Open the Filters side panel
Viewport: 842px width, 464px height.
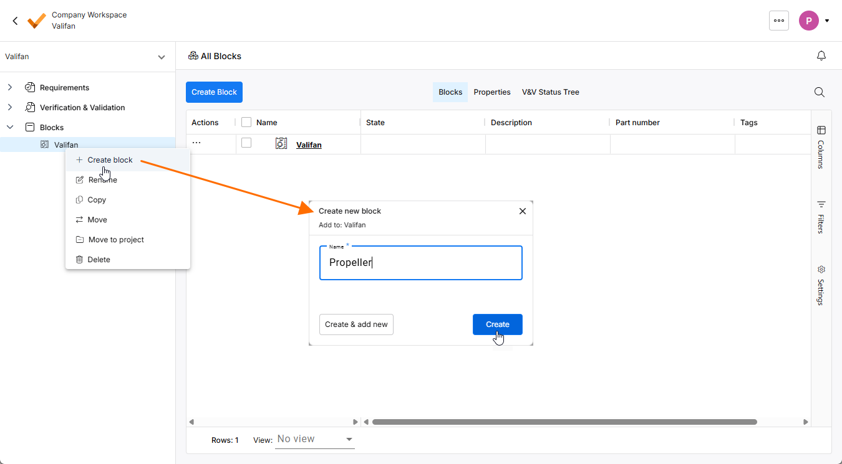coord(821,217)
